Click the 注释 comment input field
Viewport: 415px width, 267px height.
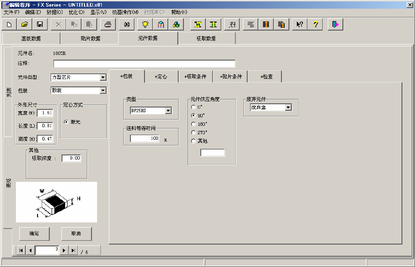coord(144,64)
